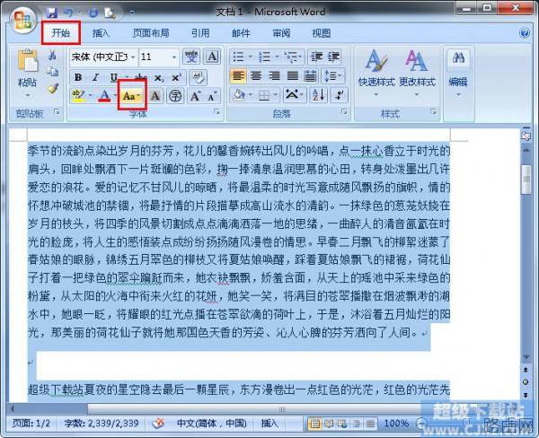Viewport: 539px width, 438px height.
Task: Apply bullet list formatting
Action: click(238, 57)
